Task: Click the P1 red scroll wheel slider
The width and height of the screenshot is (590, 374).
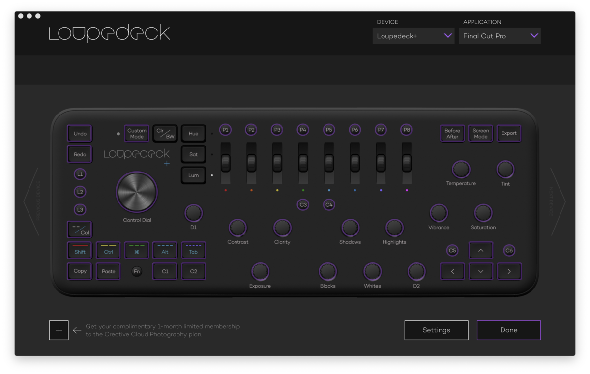Action: click(x=226, y=162)
